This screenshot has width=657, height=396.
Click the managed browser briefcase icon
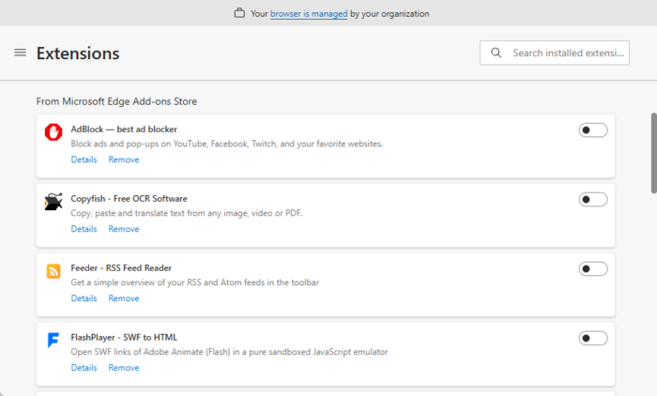coord(239,14)
